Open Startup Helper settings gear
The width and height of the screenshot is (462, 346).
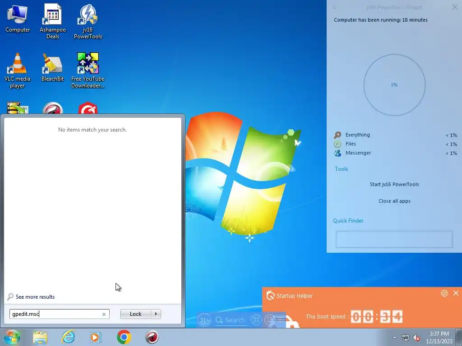(x=444, y=293)
